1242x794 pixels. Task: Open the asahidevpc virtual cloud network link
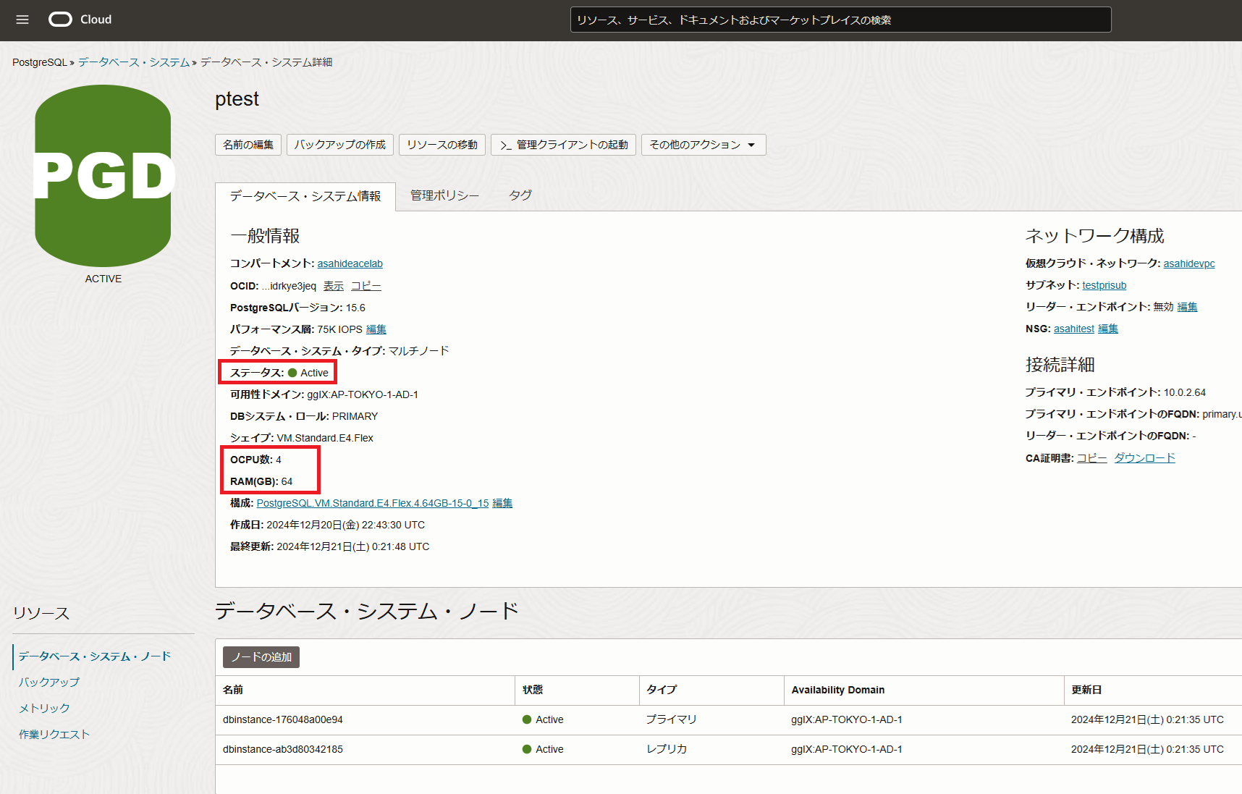[x=1189, y=263]
